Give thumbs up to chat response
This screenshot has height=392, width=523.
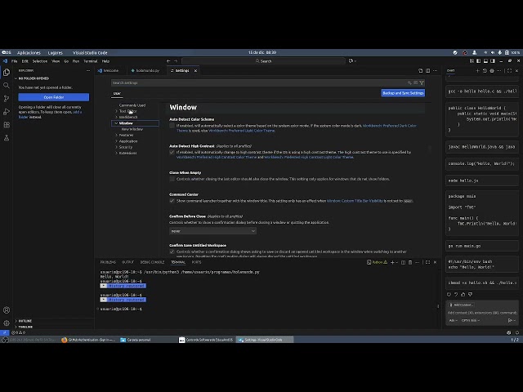coord(463,294)
